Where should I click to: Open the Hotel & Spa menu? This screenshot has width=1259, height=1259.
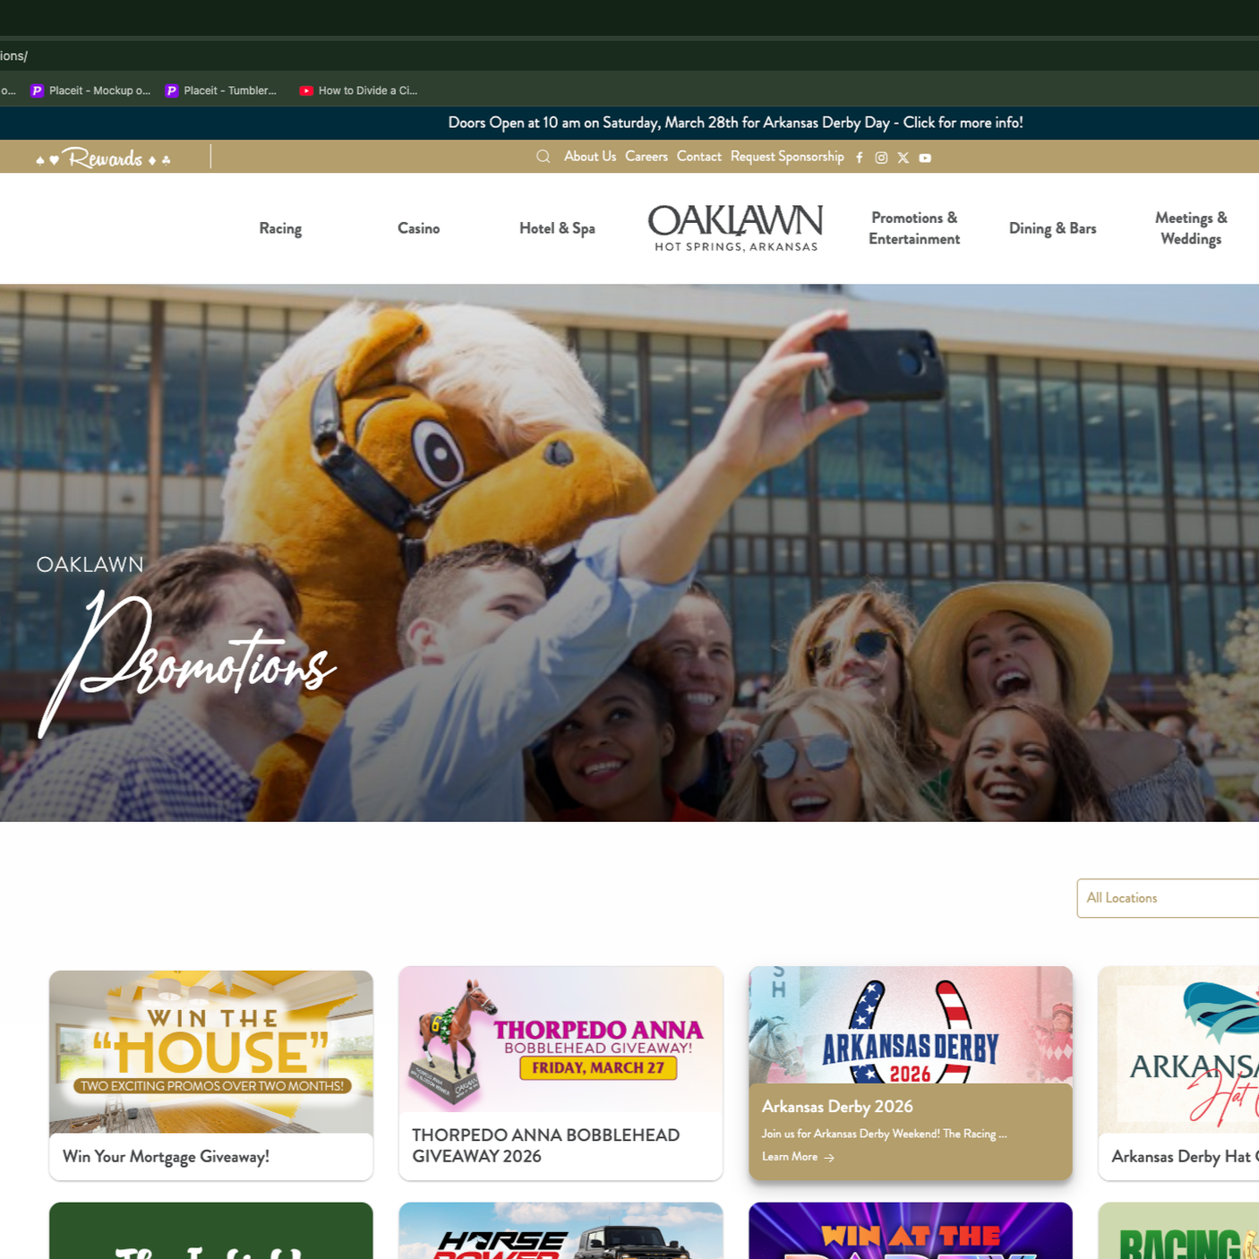click(557, 228)
